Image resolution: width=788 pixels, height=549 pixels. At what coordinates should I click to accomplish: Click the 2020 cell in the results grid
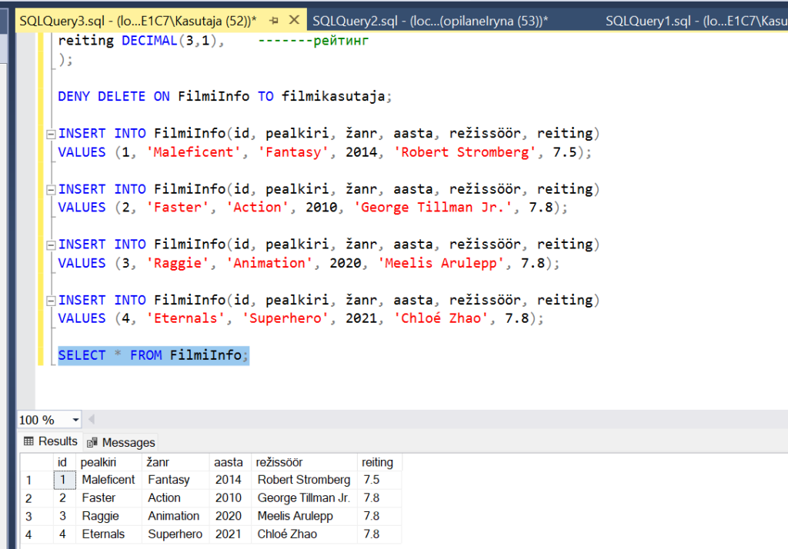230,517
